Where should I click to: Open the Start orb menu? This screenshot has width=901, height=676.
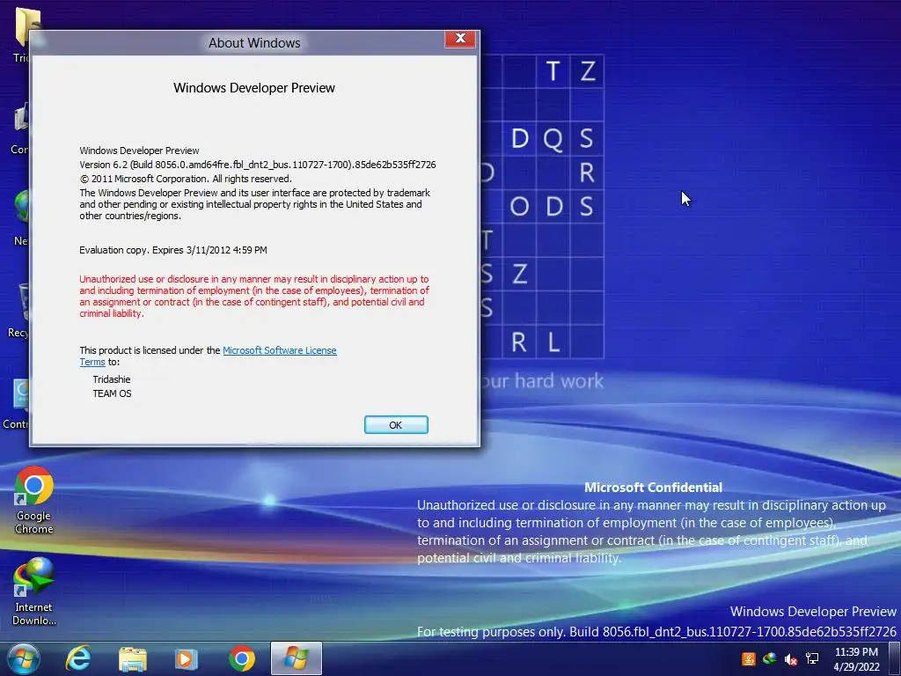tap(23, 658)
